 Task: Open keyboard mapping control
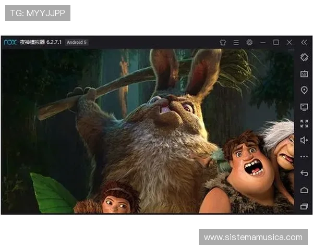point(304,74)
